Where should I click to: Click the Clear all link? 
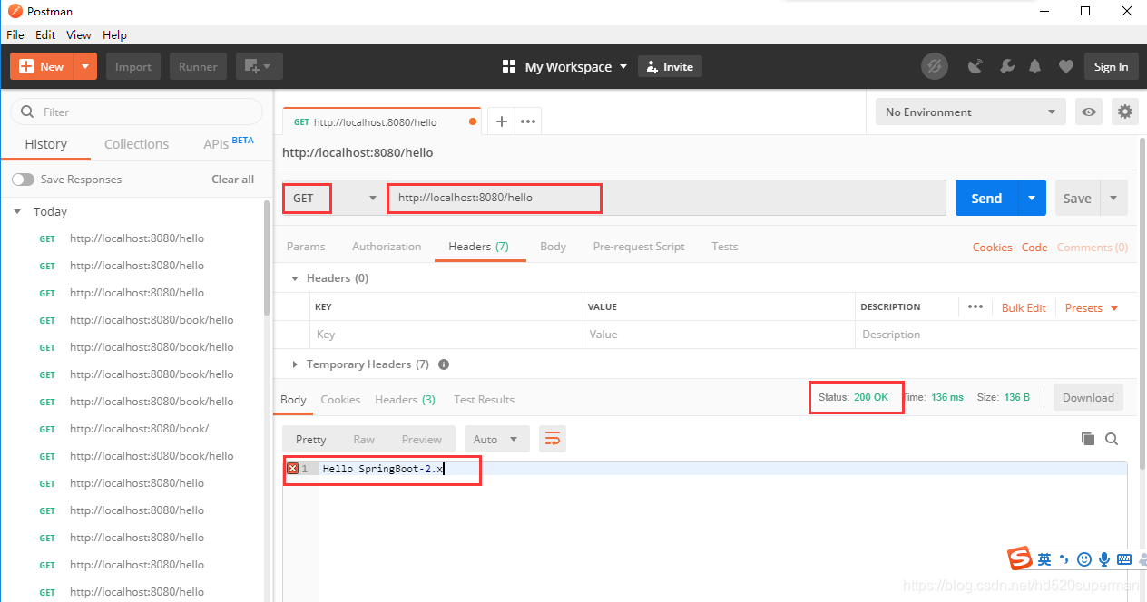pos(233,180)
